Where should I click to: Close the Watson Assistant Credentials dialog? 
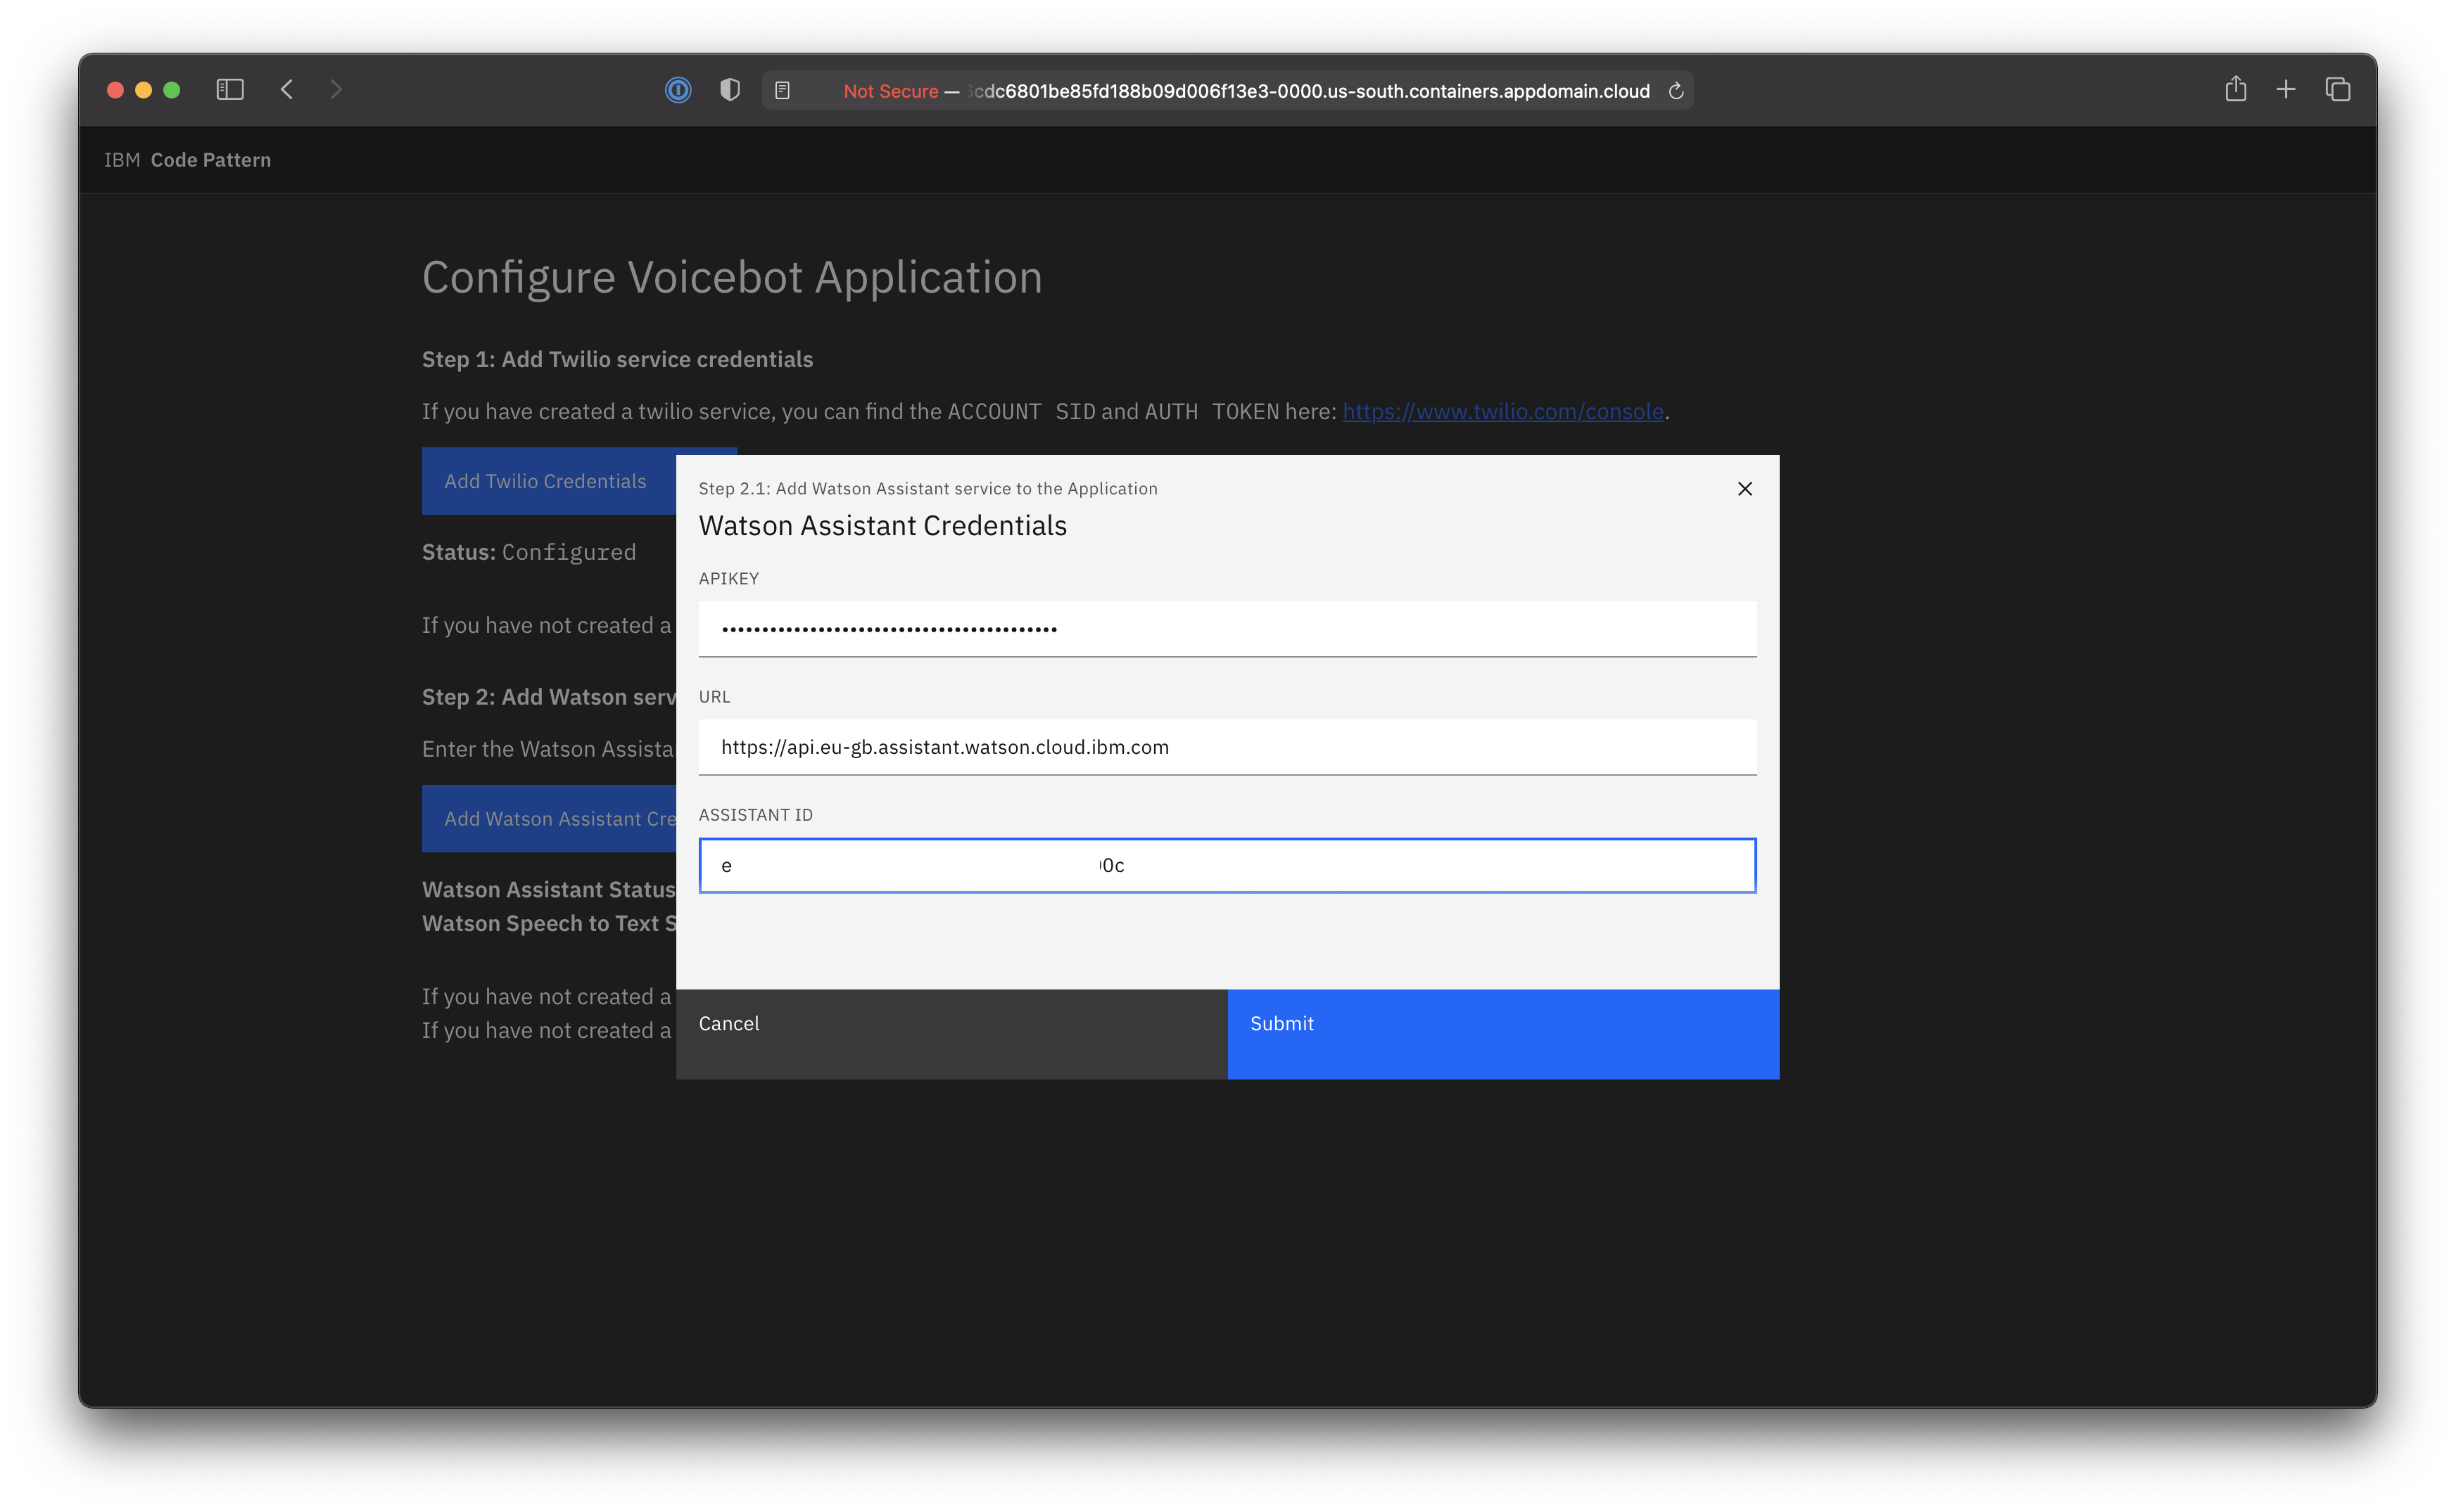coord(1745,489)
